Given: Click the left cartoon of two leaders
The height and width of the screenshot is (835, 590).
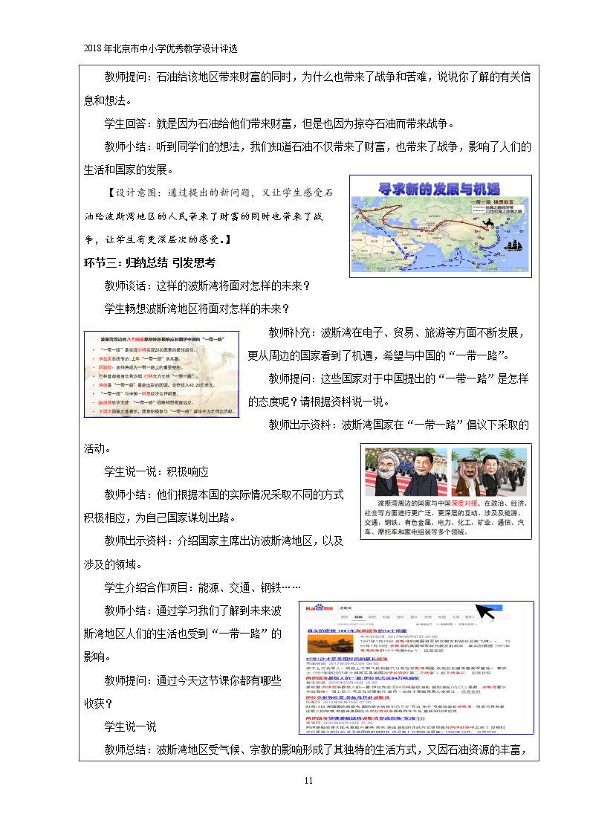Looking at the screenshot, I should tap(406, 472).
